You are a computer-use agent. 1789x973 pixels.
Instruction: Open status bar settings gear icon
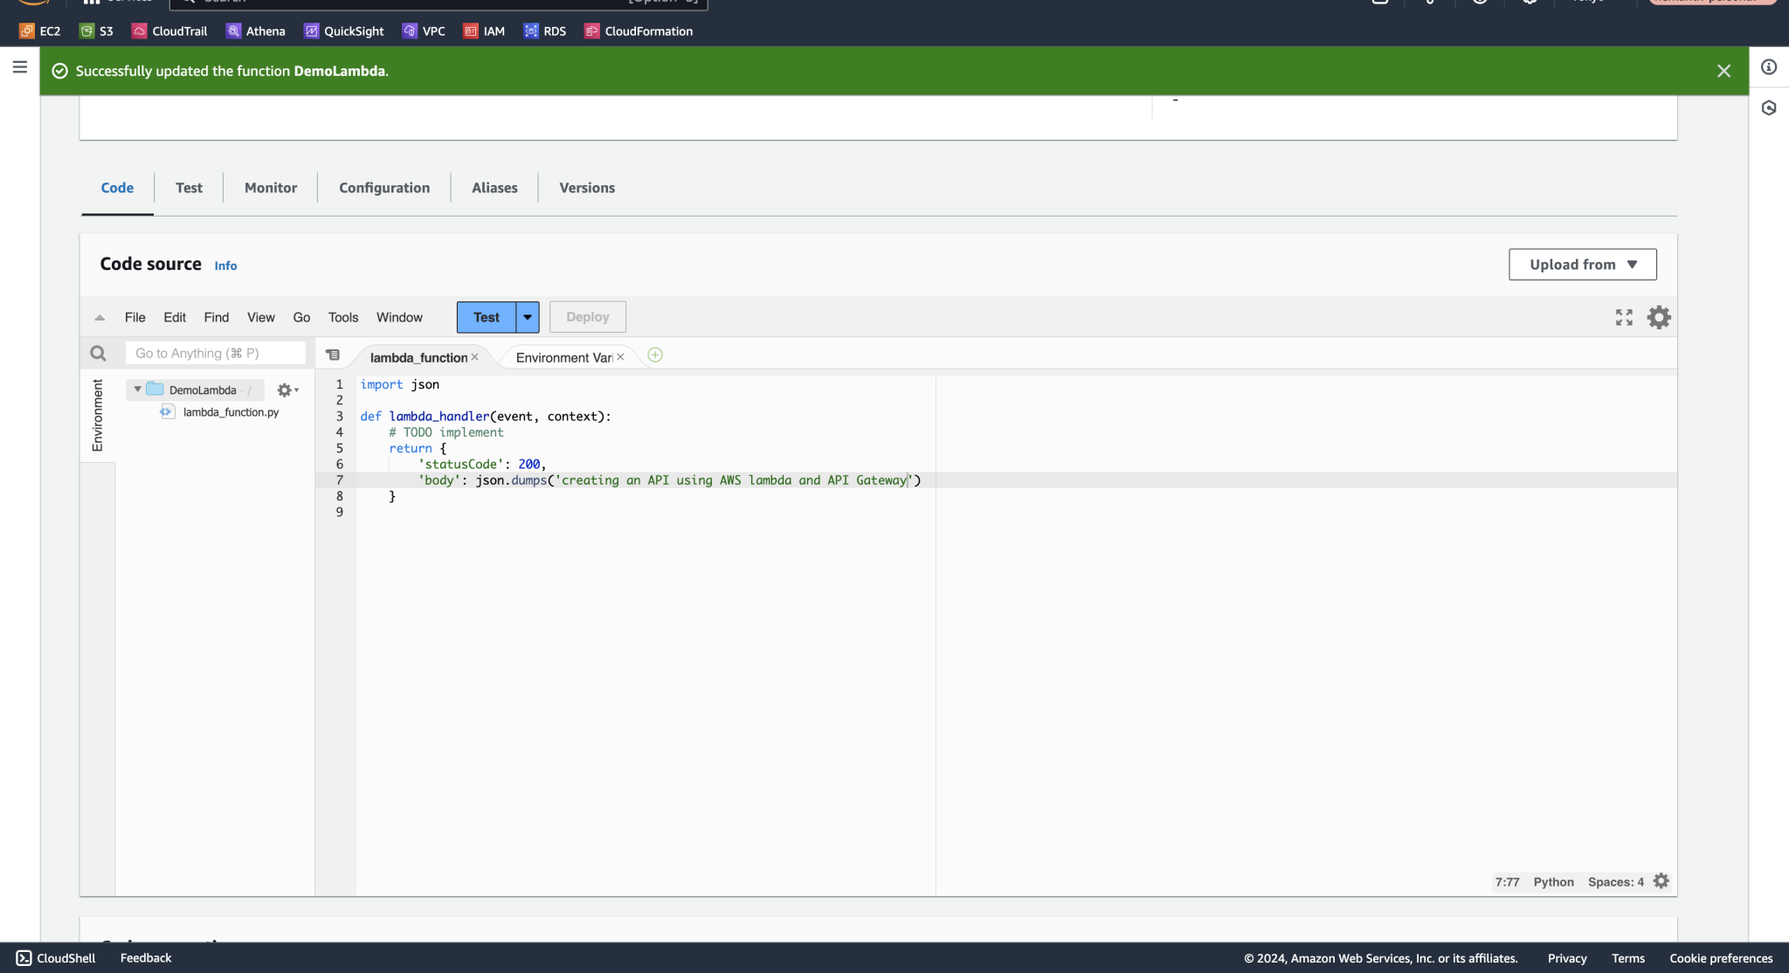click(x=1661, y=881)
